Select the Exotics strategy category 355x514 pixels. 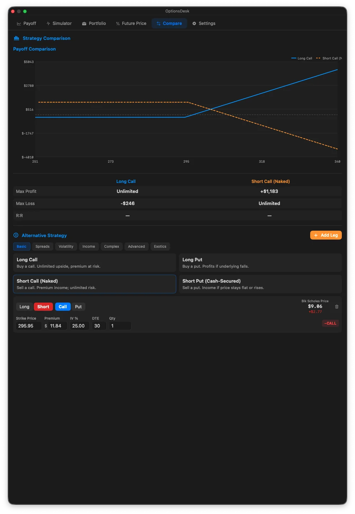point(160,246)
